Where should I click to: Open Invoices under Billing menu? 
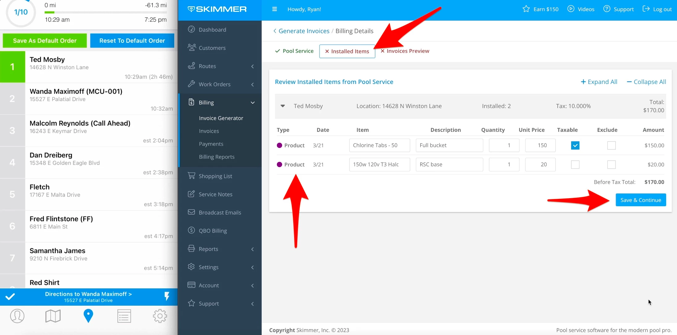pos(209,131)
